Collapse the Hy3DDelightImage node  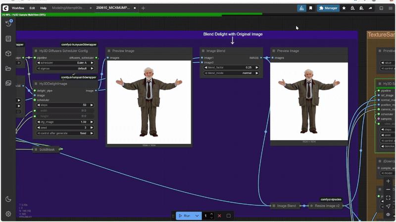click(x=36, y=83)
